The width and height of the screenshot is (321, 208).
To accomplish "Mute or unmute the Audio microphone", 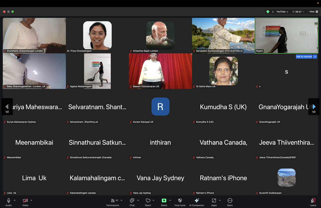I will [x=9, y=202].
